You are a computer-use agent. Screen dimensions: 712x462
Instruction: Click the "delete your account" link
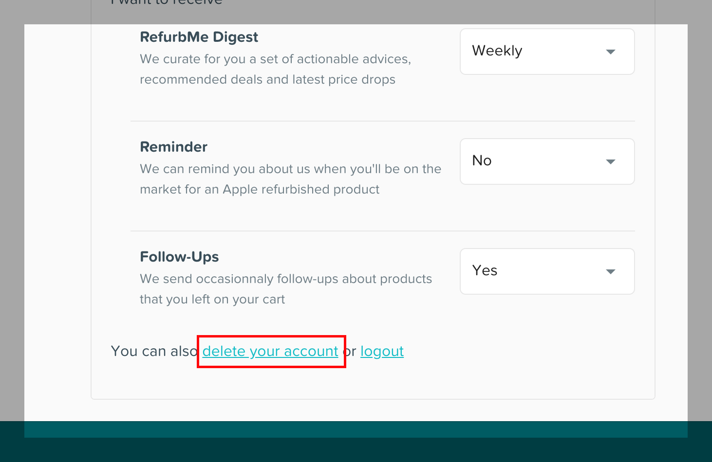[x=270, y=351]
